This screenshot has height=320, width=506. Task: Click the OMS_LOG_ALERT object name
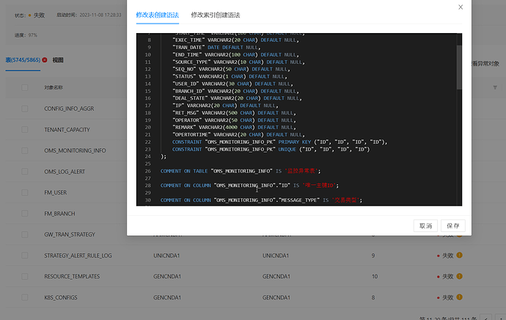pyautogui.click(x=65, y=172)
